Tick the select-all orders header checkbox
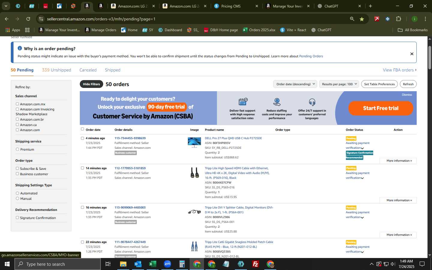 pyautogui.click(x=82, y=129)
